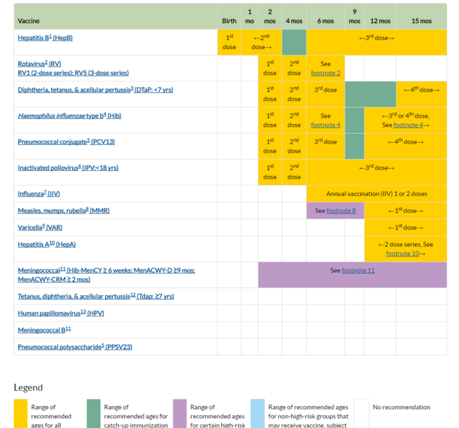Click the 1 mo column header
Viewport: 459px width, 428px height.
coord(249,16)
